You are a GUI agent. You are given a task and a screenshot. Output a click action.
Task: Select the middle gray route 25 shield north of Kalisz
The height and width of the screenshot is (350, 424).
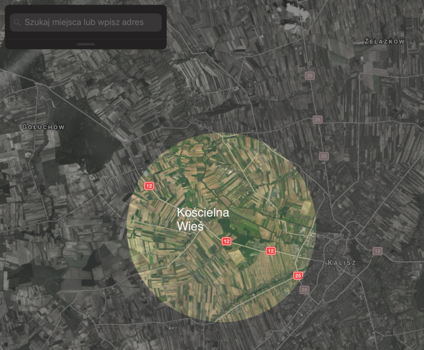[317, 120]
